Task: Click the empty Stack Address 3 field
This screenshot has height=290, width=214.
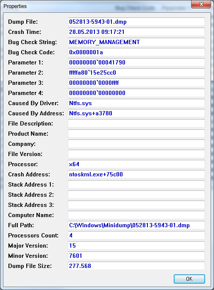Action: [136, 205]
